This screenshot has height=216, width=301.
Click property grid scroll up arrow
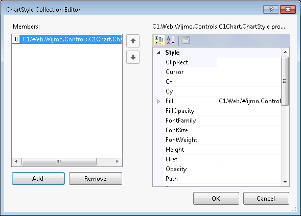pyautogui.click(x=285, y=52)
